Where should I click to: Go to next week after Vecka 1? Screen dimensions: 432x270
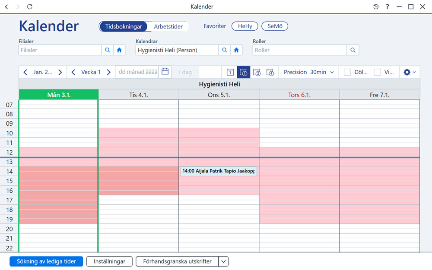tap(108, 72)
